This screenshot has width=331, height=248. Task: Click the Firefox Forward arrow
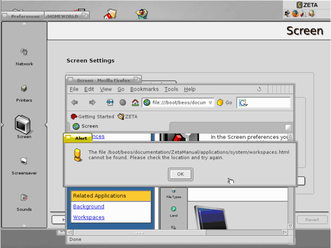[92, 102]
